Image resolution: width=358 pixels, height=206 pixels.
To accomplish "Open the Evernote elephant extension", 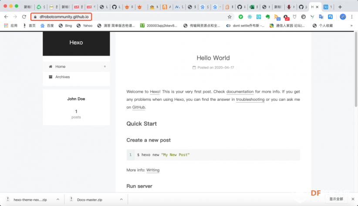I will [x=267, y=17].
